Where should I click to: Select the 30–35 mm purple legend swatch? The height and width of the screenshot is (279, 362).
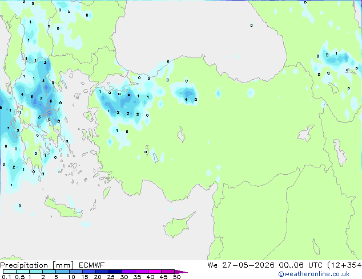click(128, 272)
